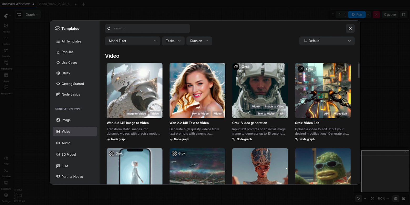
Task: Switch to the Unsaved Workflow tab
Action: click(x=16, y=4)
